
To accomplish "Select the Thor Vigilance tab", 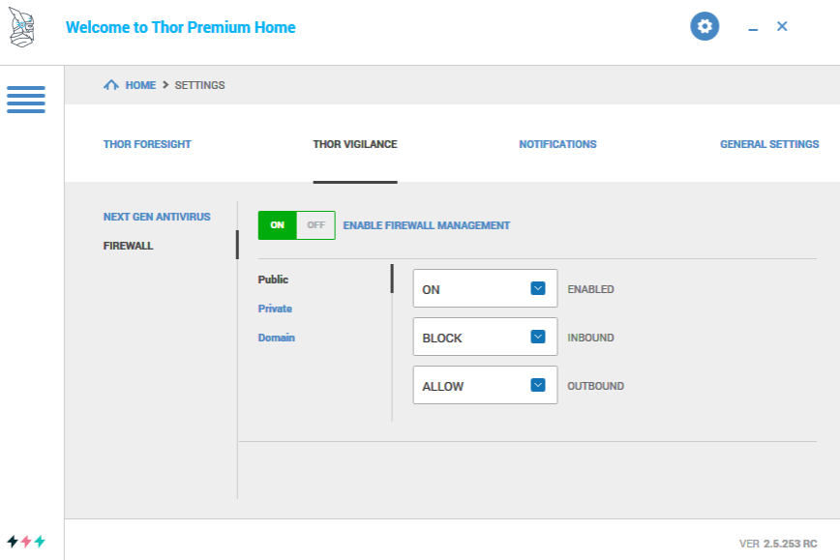I will coord(355,144).
